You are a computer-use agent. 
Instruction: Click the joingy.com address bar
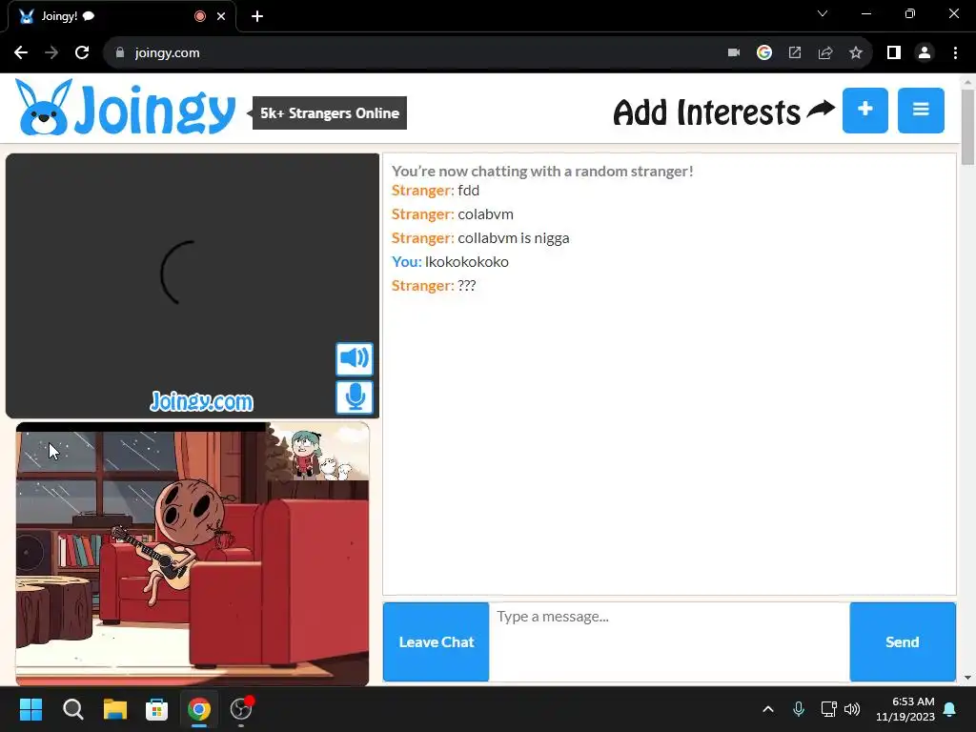pyautogui.click(x=411, y=53)
